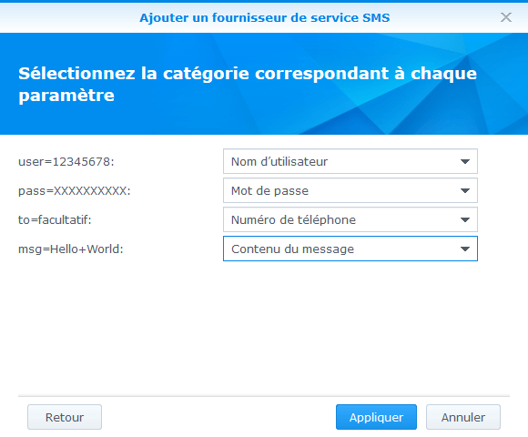Open the Mot de passe combo box
This screenshot has height=437, width=528.
[350, 190]
